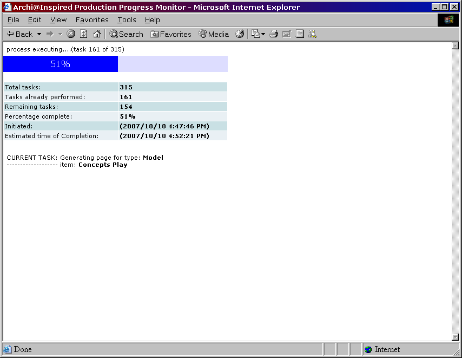Click the vertical scrollbar down arrow
This screenshot has width=462, height=358.
click(455, 337)
